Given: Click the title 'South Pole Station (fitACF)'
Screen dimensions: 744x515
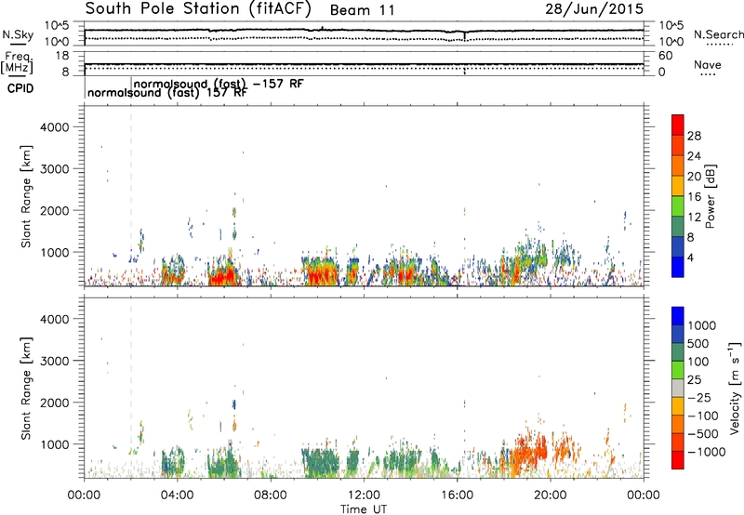Looking at the screenshot, I should coord(198,9).
